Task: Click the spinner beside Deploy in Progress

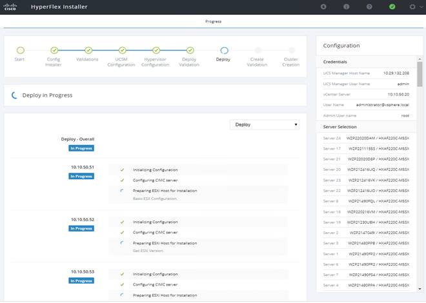Action: point(14,95)
